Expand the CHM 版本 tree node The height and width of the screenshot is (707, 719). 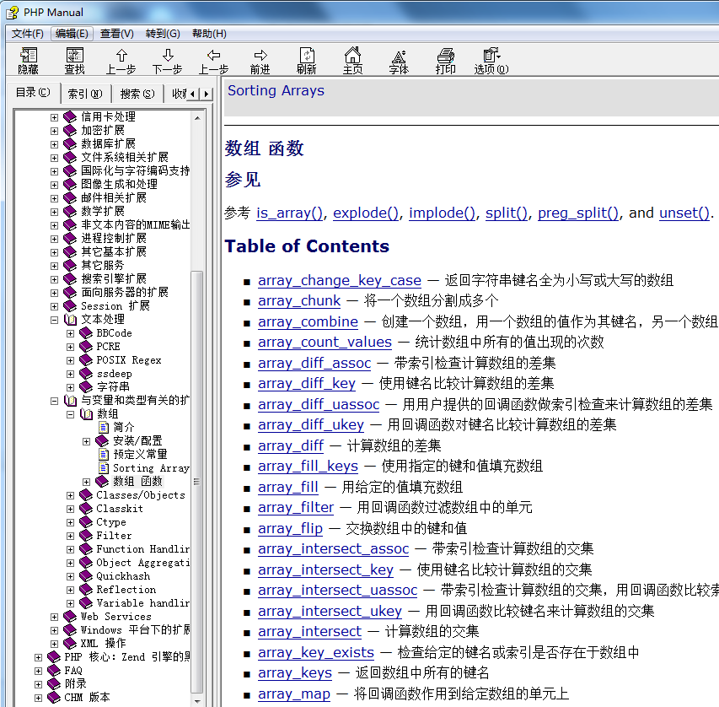click(x=38, y=698)
